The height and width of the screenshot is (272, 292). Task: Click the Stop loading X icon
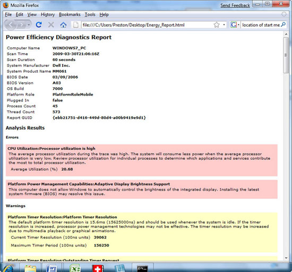pos(51,24)
